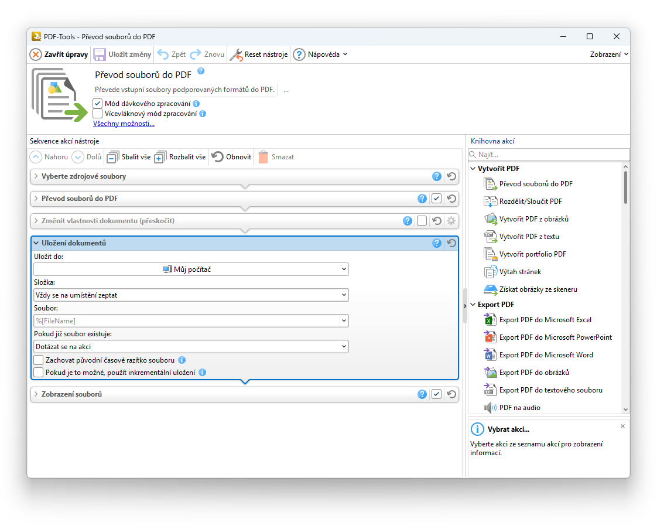
Task: Click the Zpět undo arrow icon
Action: pyautogui.click(x=163, y=54)
